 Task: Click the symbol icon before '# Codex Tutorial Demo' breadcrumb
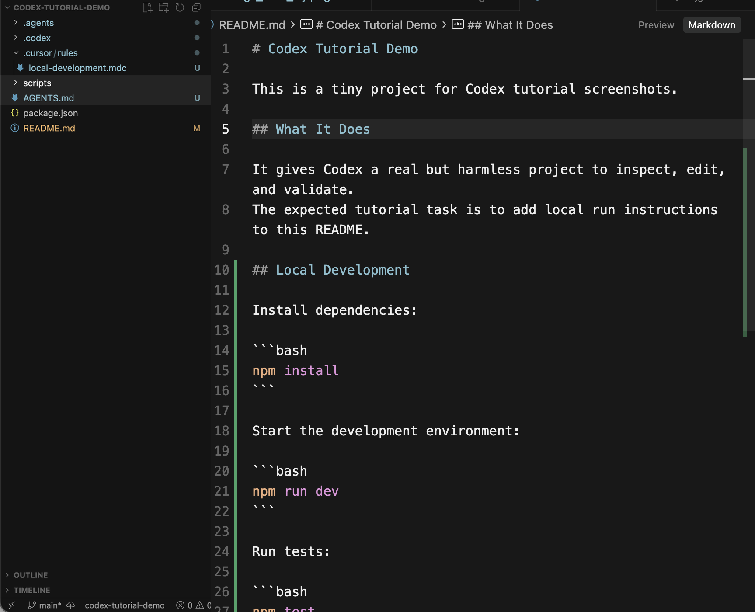306,24
